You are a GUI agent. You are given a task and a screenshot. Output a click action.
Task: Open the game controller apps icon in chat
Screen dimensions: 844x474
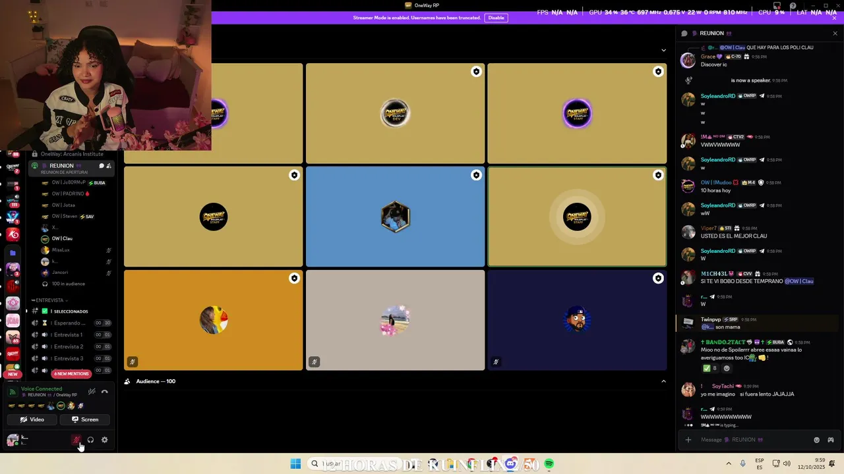[x=831, y=440]
